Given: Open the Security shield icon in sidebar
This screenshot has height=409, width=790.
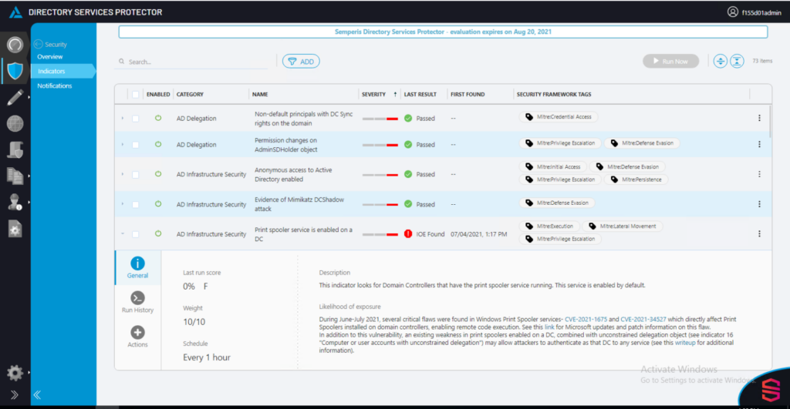Looking at the screenshot, I should click(x=15, y=71).
